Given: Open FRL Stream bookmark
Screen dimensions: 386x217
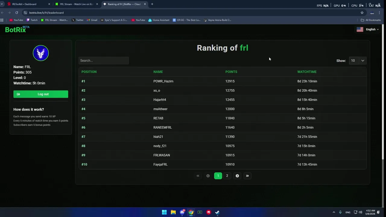Looking at the screenshot, I should (x=54, y=20).
